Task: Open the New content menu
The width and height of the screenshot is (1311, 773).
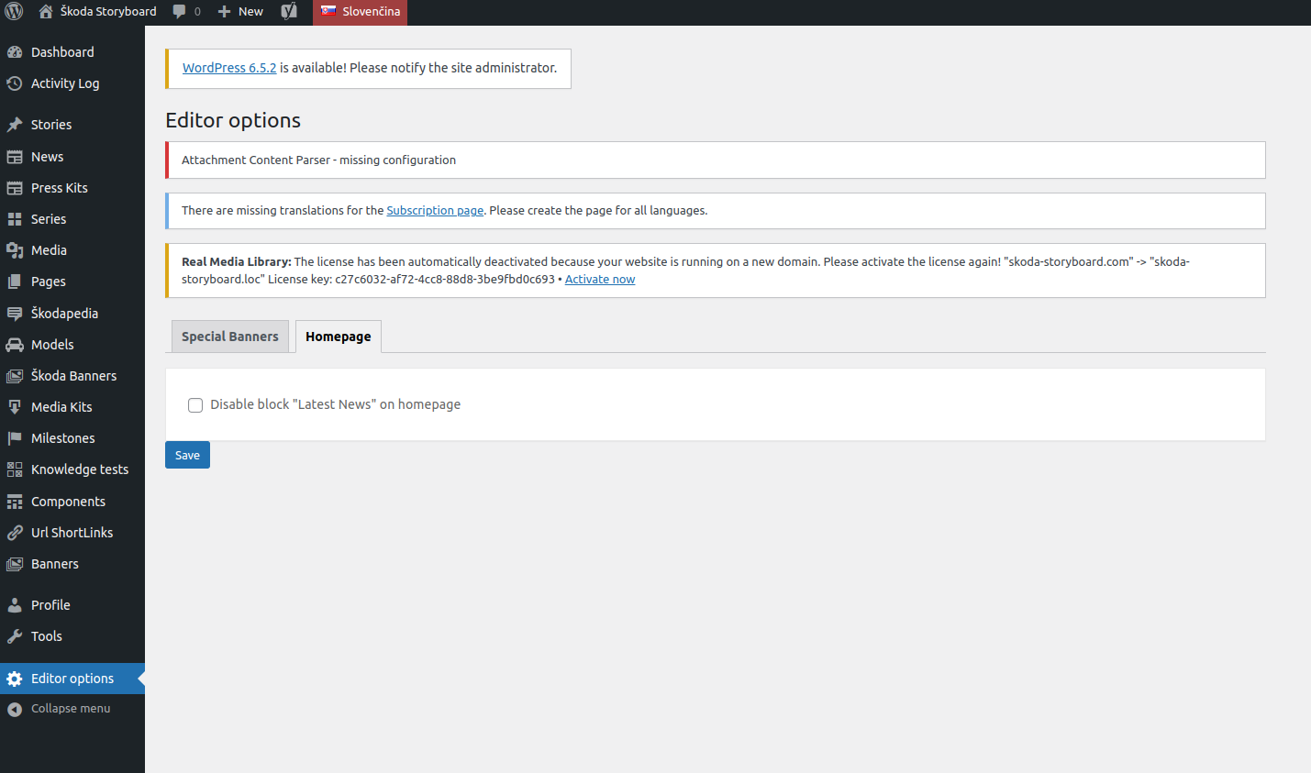Action: coord(240,12)
